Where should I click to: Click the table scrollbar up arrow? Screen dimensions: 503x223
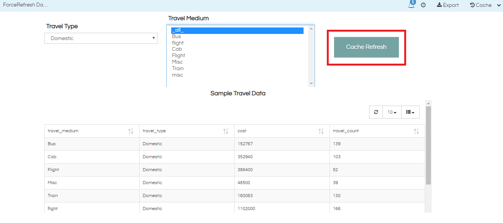coord(428,103)
